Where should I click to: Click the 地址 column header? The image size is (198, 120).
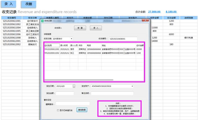coord(118,45)
